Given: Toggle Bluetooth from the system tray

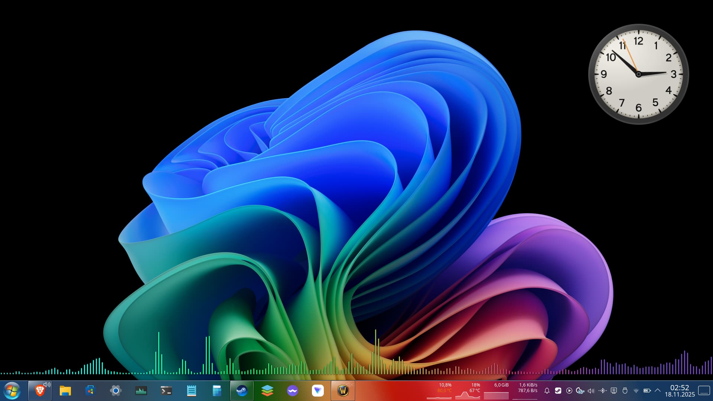Looking at the screenshot, I should pyautogui.click(x=602, y=391).
